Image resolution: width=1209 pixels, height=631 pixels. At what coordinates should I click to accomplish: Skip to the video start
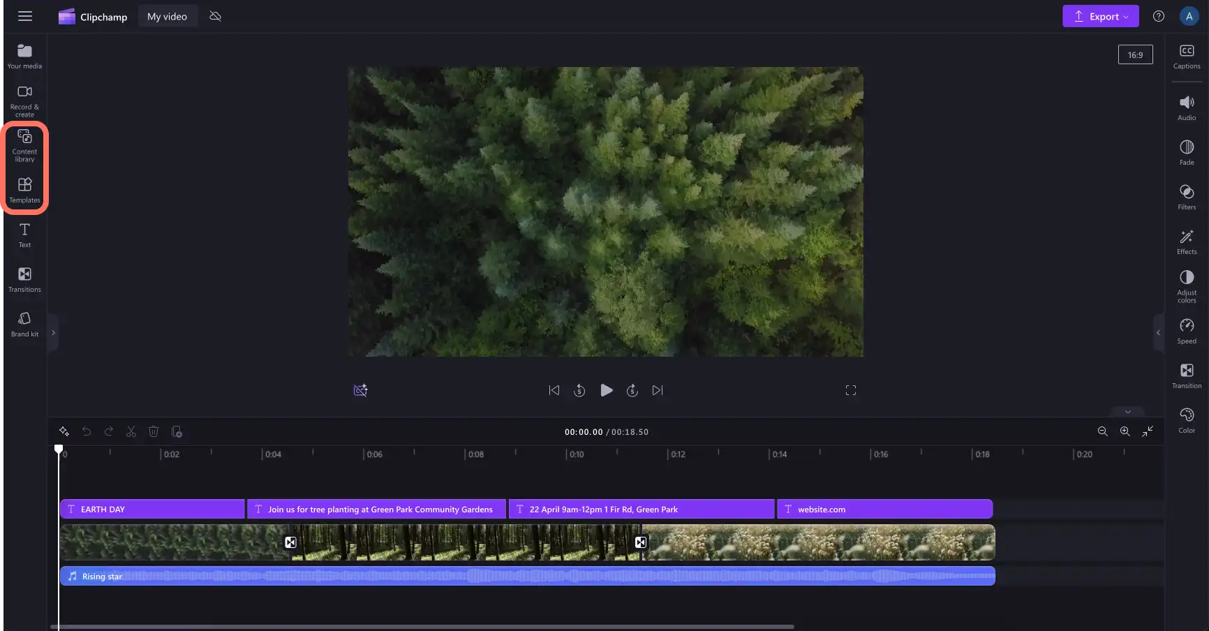click(554, 390)
